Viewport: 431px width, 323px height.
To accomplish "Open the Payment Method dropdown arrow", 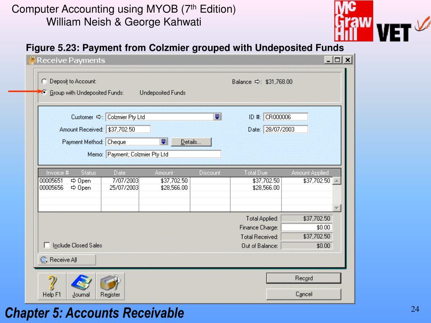I will pos(164,142).
